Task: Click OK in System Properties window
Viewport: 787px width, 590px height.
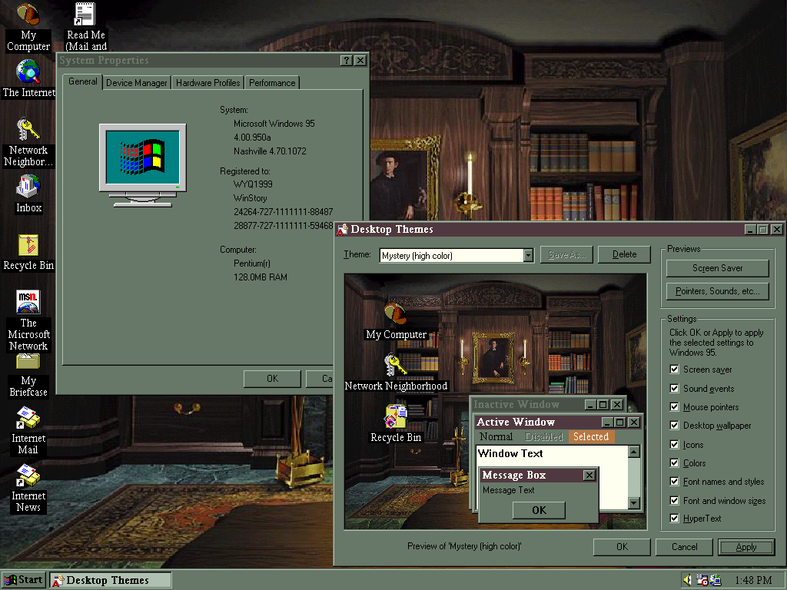Action: pos(273,379)
